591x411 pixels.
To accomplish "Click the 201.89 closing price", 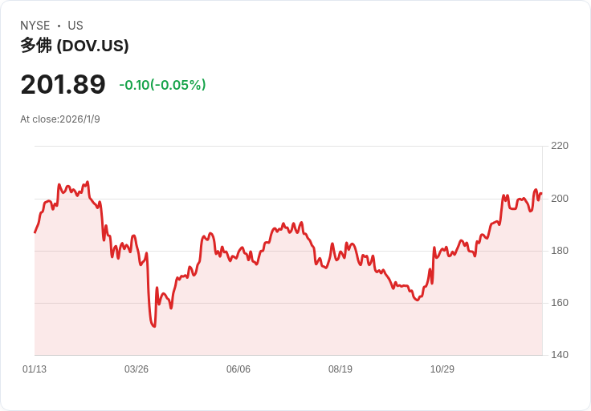I will [63, 85].
